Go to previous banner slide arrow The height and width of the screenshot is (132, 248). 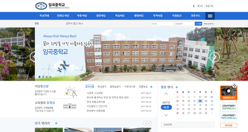(35, 57)
